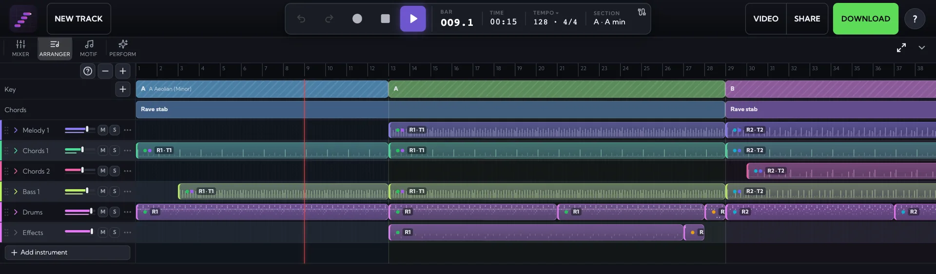Switch to the Arranger tab
936x274 pixels.
tap(55, 48)
